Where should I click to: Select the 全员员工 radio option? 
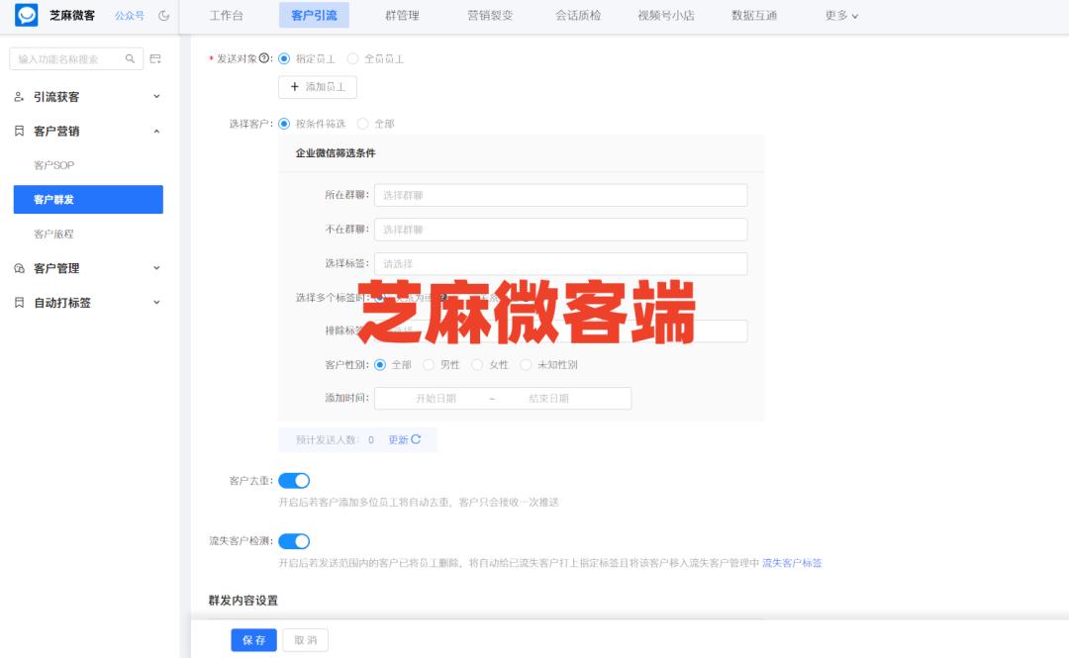point(352,57)
